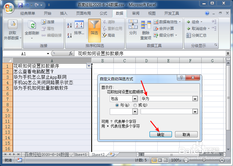
Task: Save the workbook via quick access
Action: (20, 5)
